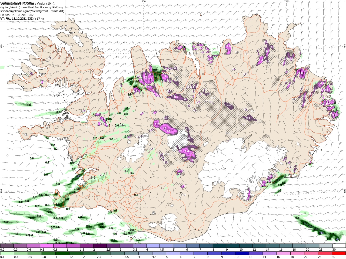
Task: Click the '(+17 h)' forecast offset text
Action: coord(38,19)
